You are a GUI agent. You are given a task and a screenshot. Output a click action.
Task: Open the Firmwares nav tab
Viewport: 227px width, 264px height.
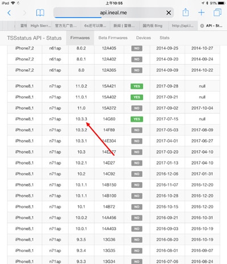pyautogui.click(x=80, y=38)
